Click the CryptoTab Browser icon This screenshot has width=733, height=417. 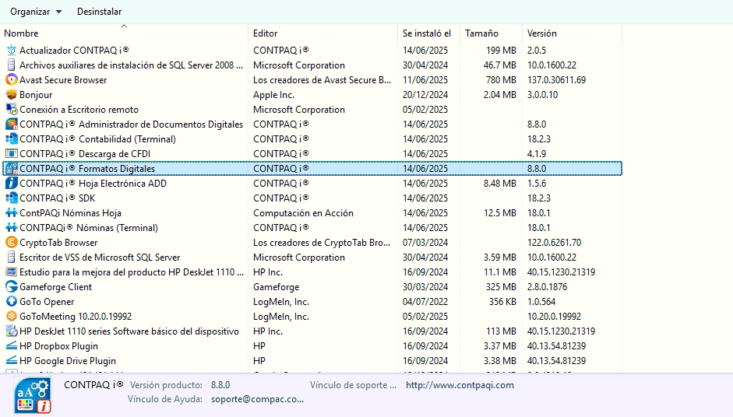tap(12, 243)
